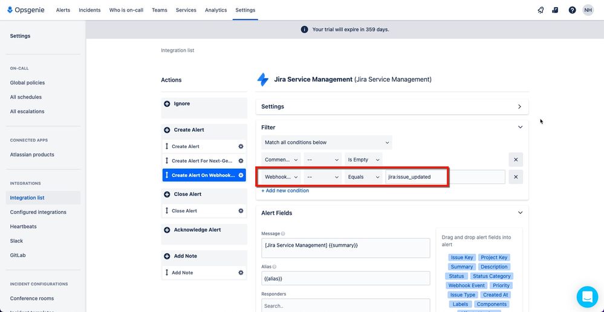The height and width of the screenshot is (312, 604).
Task: Collapse the Filter section
Action: coord(520,127)
